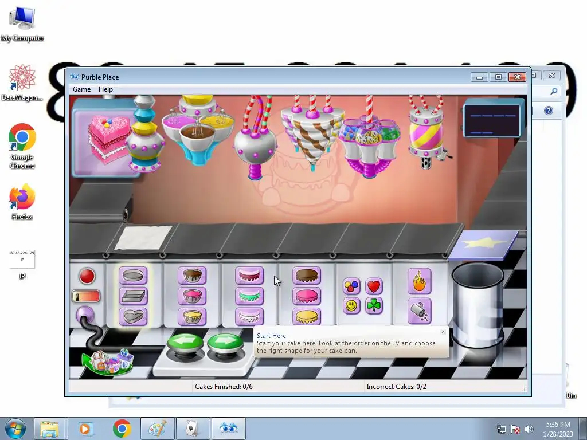This screenshot has width=587, height=440.
Task: Add the green clover decoration
Action: coord(374,306)
